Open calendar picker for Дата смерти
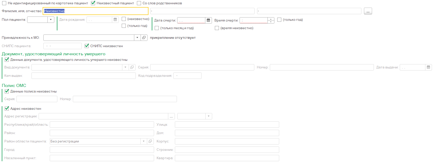This screenshot has height=164, width=434. click(208, 20)
